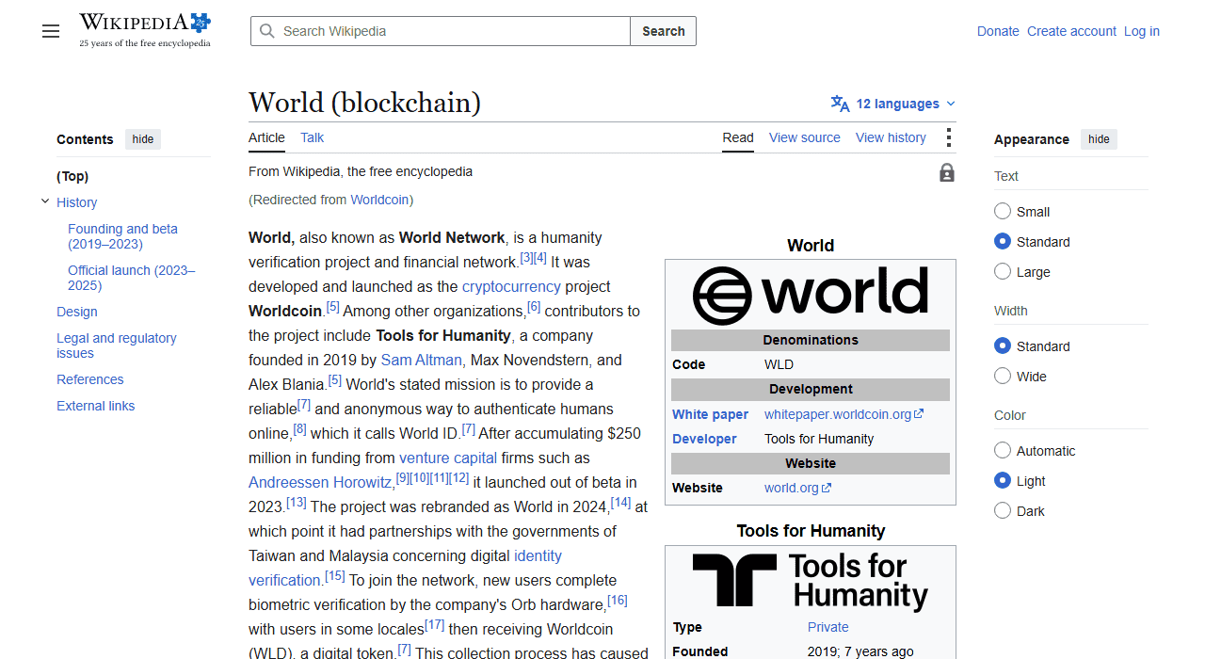Switch to the Article tab

click(266, 137)
